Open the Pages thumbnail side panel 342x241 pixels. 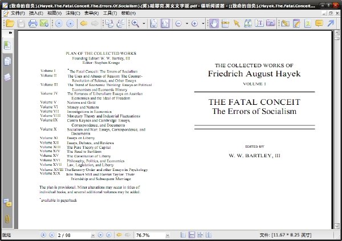point(7,62)
